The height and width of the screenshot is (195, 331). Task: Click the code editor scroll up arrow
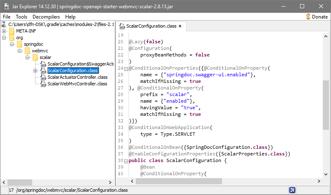[326, 36]
